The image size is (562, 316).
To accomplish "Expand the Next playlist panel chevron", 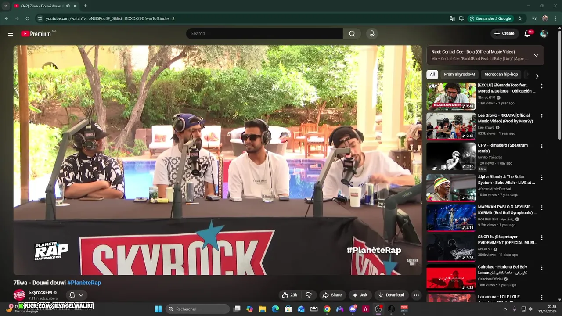I will click(536, 55).
